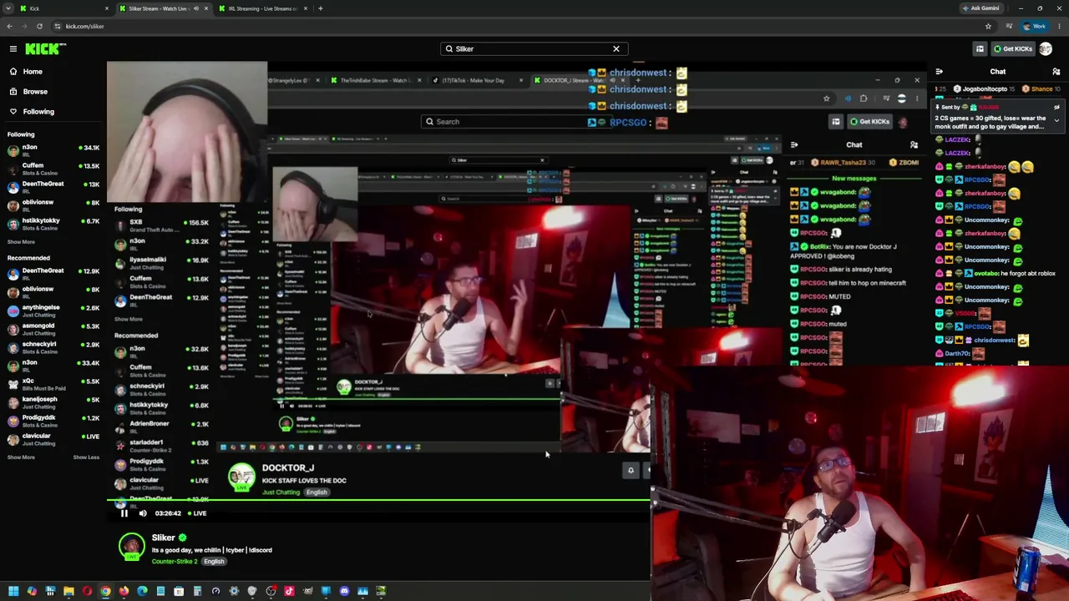Screen dimensions: 1069x601
Task: Bookmark this page with the star
Action: tap(988, 26)
